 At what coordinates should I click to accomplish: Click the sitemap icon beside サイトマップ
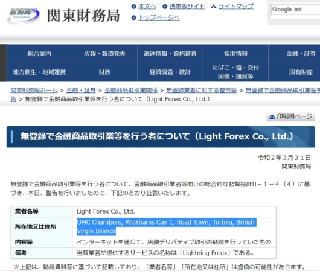214,7
